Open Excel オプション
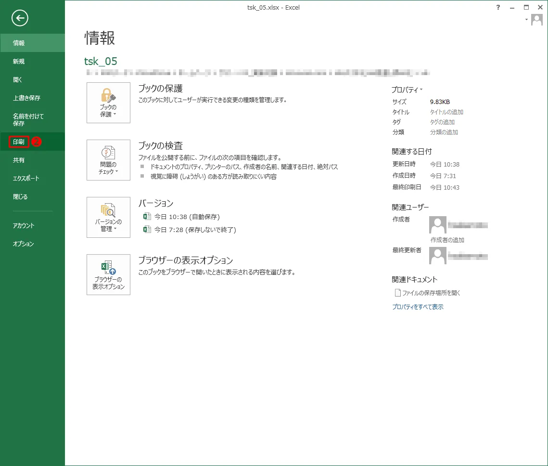The height and width of the screenshot is (466, 548). click(x=32, y=244)
